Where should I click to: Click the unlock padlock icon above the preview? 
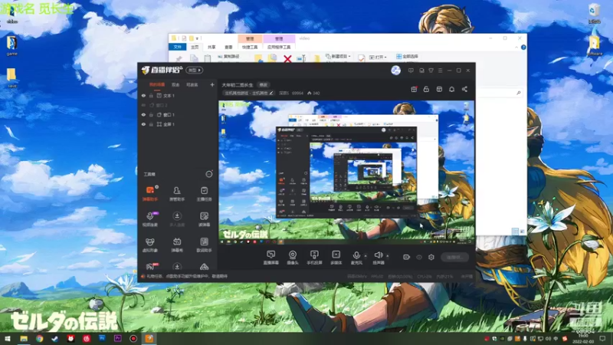click(x=426, y=89)
